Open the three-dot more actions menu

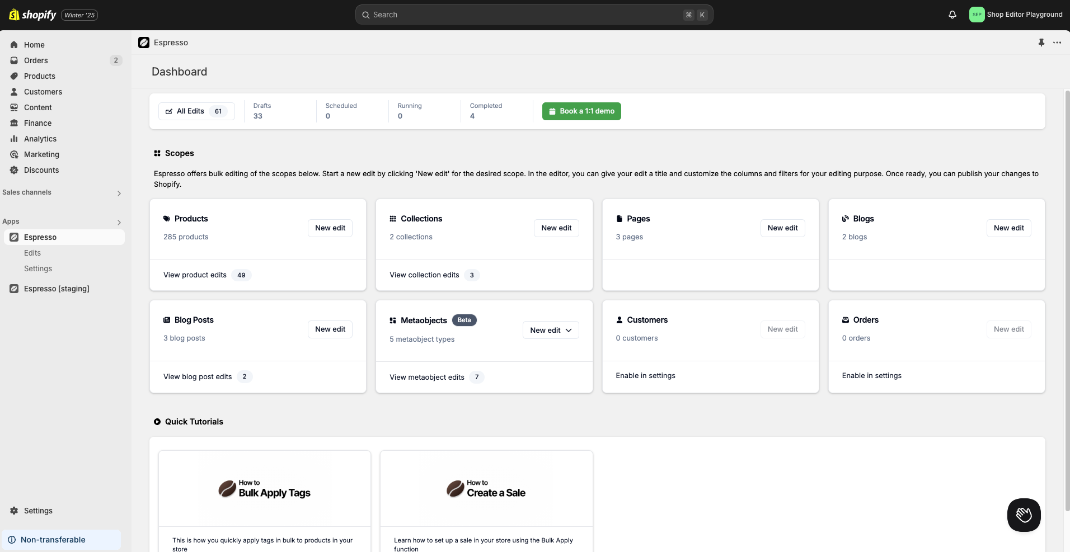1057,43
